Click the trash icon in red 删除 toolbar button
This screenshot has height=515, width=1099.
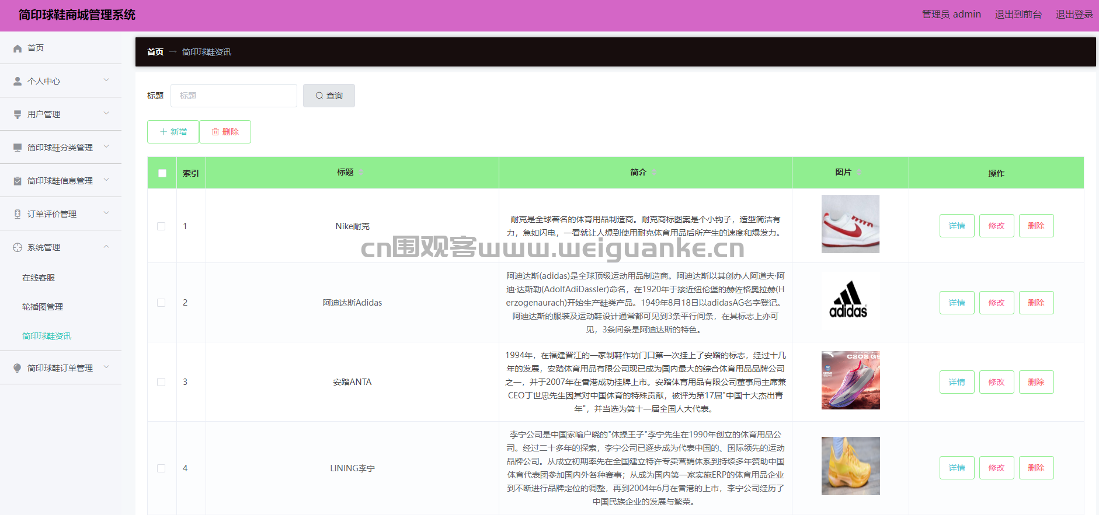(x=215, y=132)
